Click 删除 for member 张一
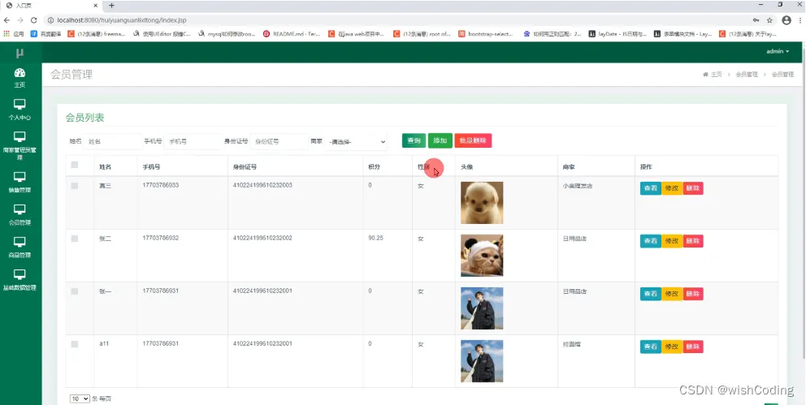 [x=693, y=294]
